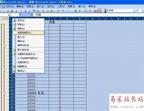Choose 清除内容 from the context menu
The width and height of the screenshot is (144, 111).
point(29,45)
